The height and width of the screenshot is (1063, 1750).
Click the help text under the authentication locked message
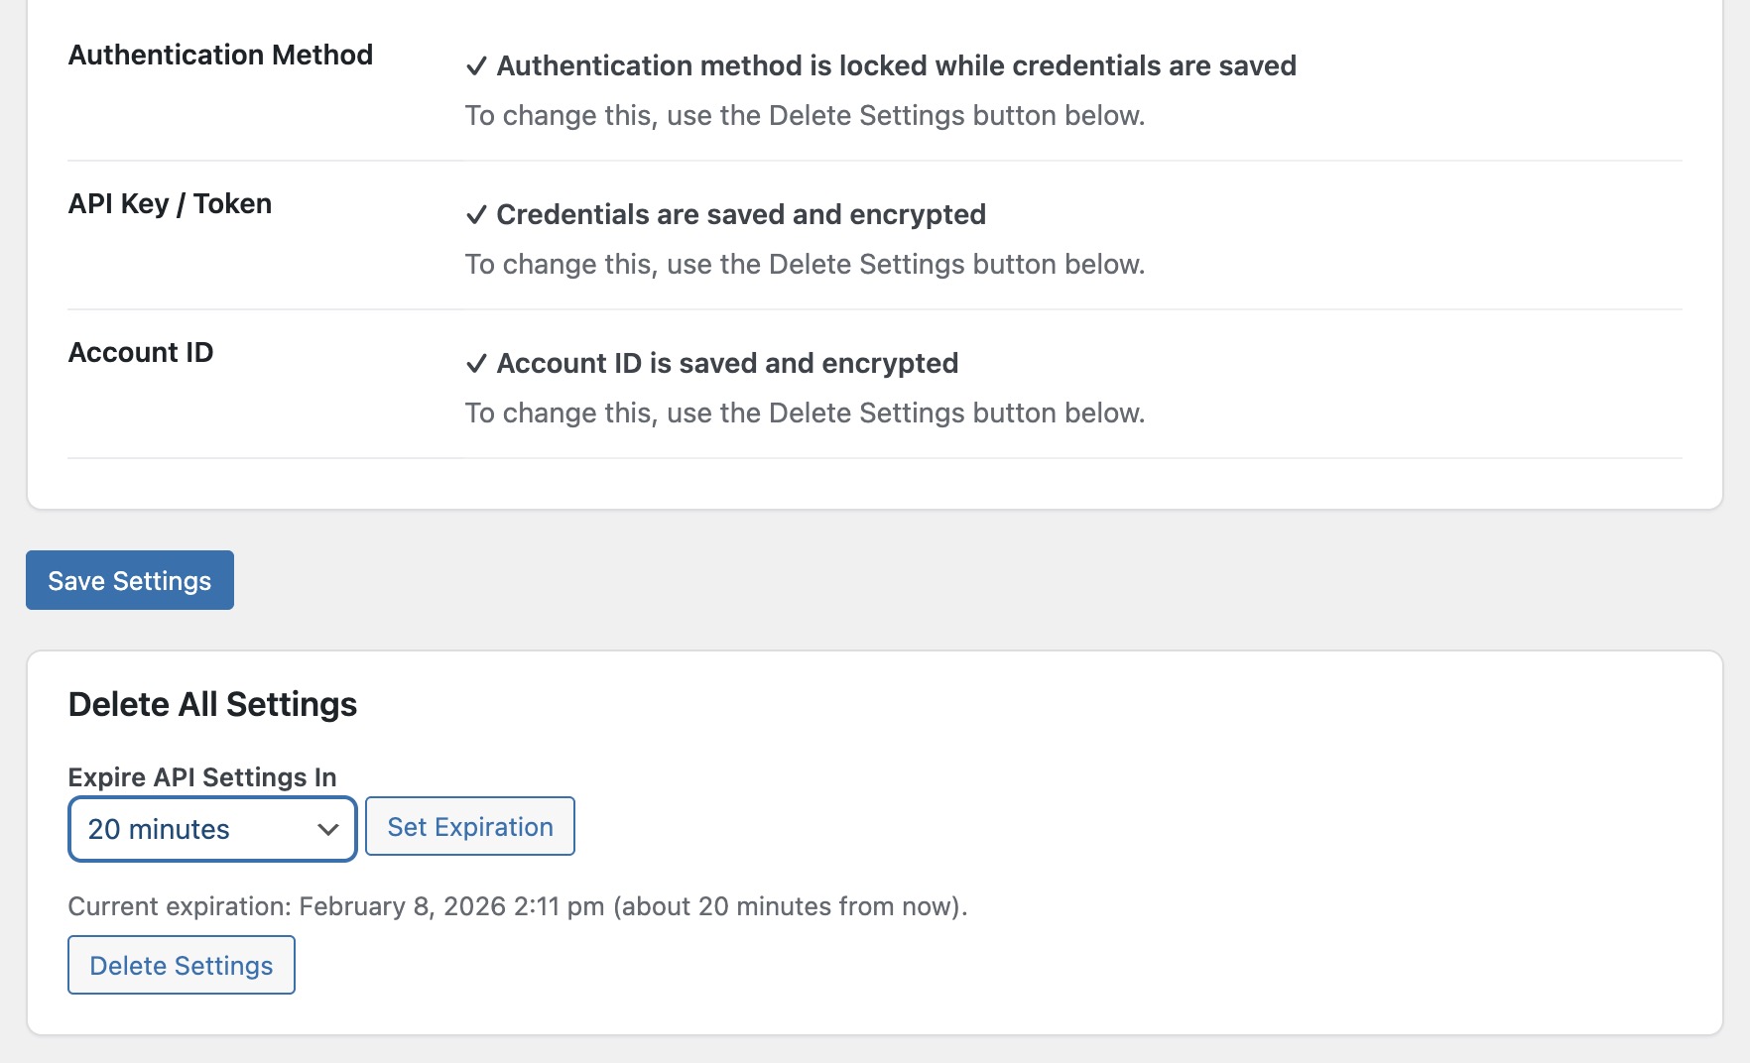805,115
